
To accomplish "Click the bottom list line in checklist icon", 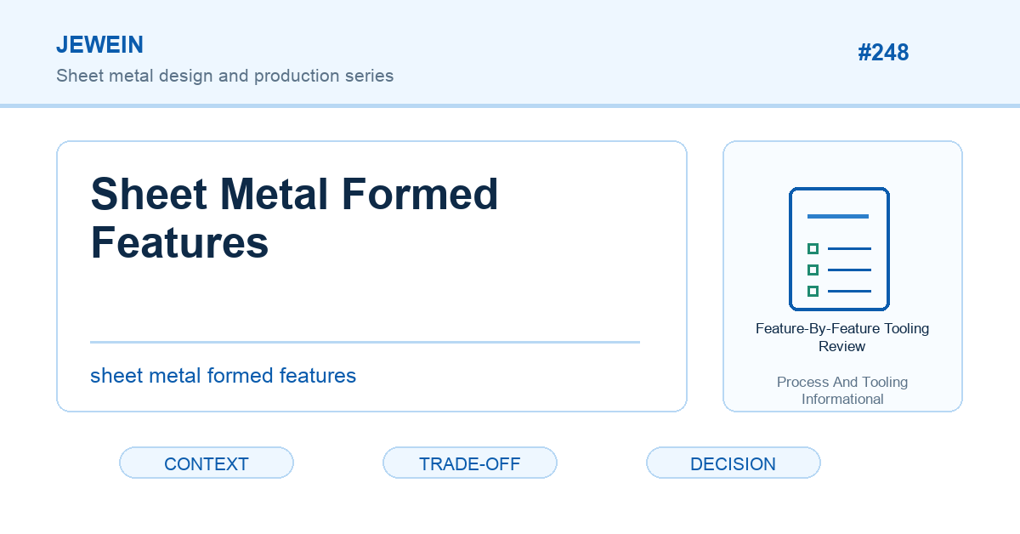I will [x=849, y=291].
